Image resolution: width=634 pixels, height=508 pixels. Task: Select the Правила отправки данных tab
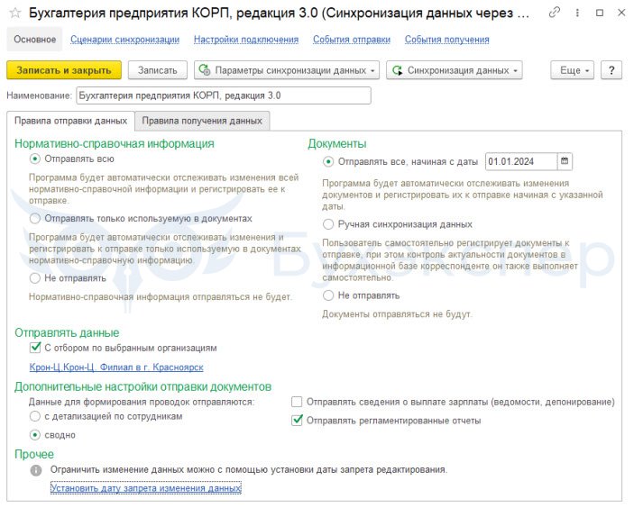[70, 121]
